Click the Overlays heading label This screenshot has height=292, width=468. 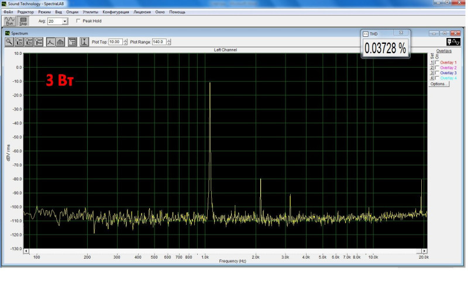pos(444,51)
